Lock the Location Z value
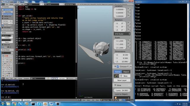This screenshot has height=106, width=190. point(129,16)
